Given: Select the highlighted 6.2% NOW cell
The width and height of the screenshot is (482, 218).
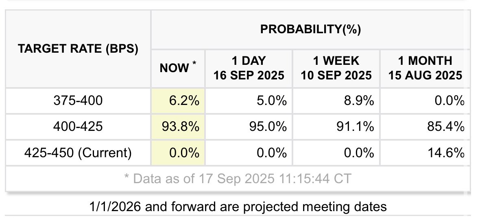Looking at the screenshot, I should [x=178, y=101].
